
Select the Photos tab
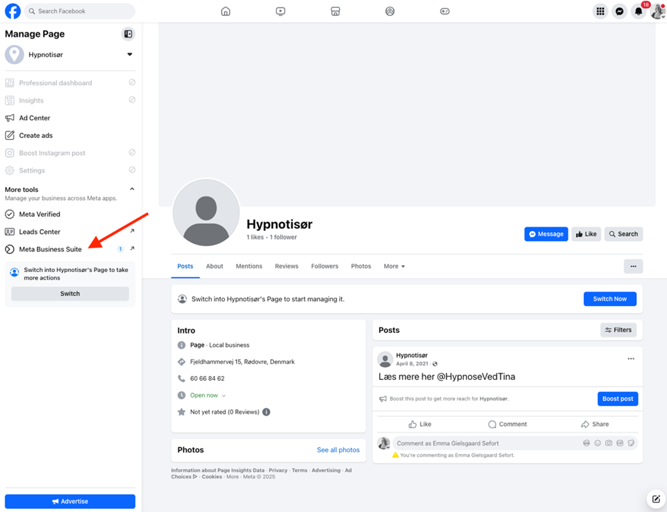[x=360, y=266]
